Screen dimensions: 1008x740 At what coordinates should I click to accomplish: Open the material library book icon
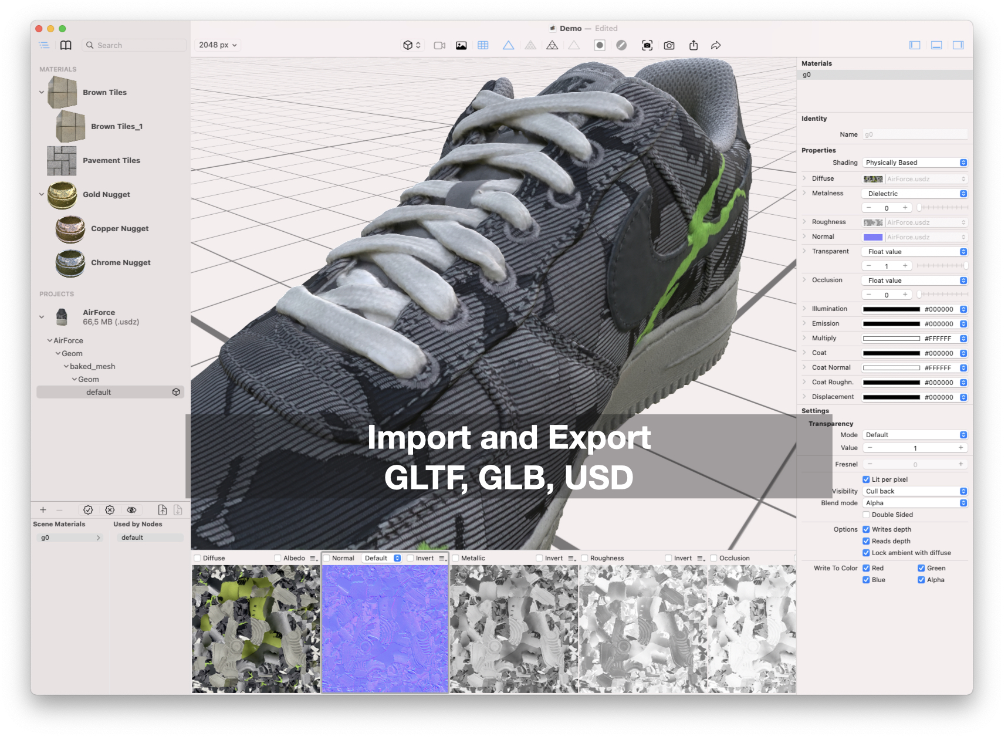point(66,45)
